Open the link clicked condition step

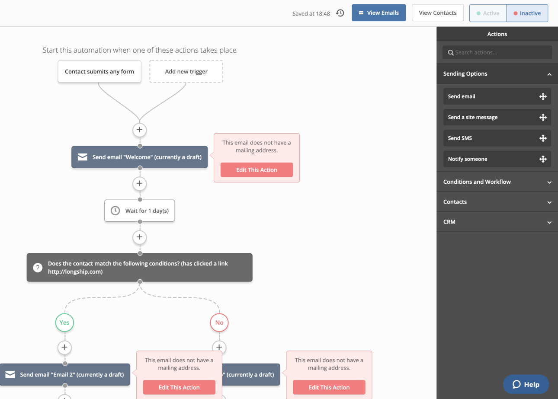[x=139, y=268]
